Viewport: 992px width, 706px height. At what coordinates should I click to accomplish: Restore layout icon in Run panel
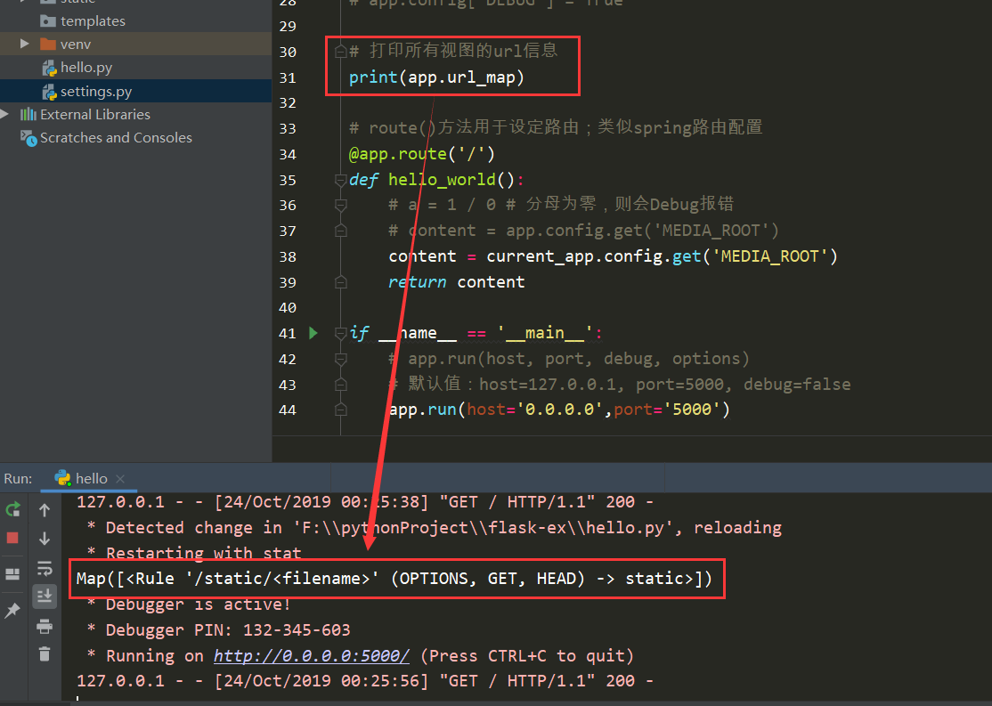tap(12, 573)
